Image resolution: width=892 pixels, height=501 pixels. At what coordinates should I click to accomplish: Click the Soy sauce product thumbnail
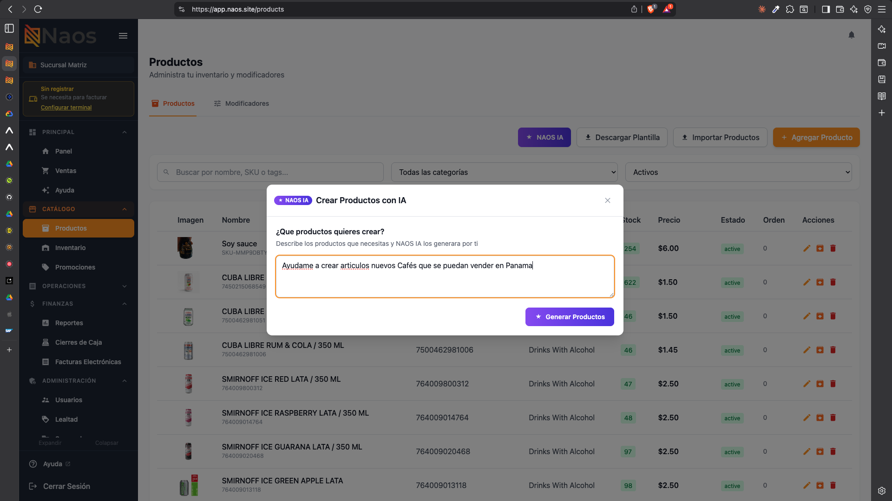click(185, 248)
